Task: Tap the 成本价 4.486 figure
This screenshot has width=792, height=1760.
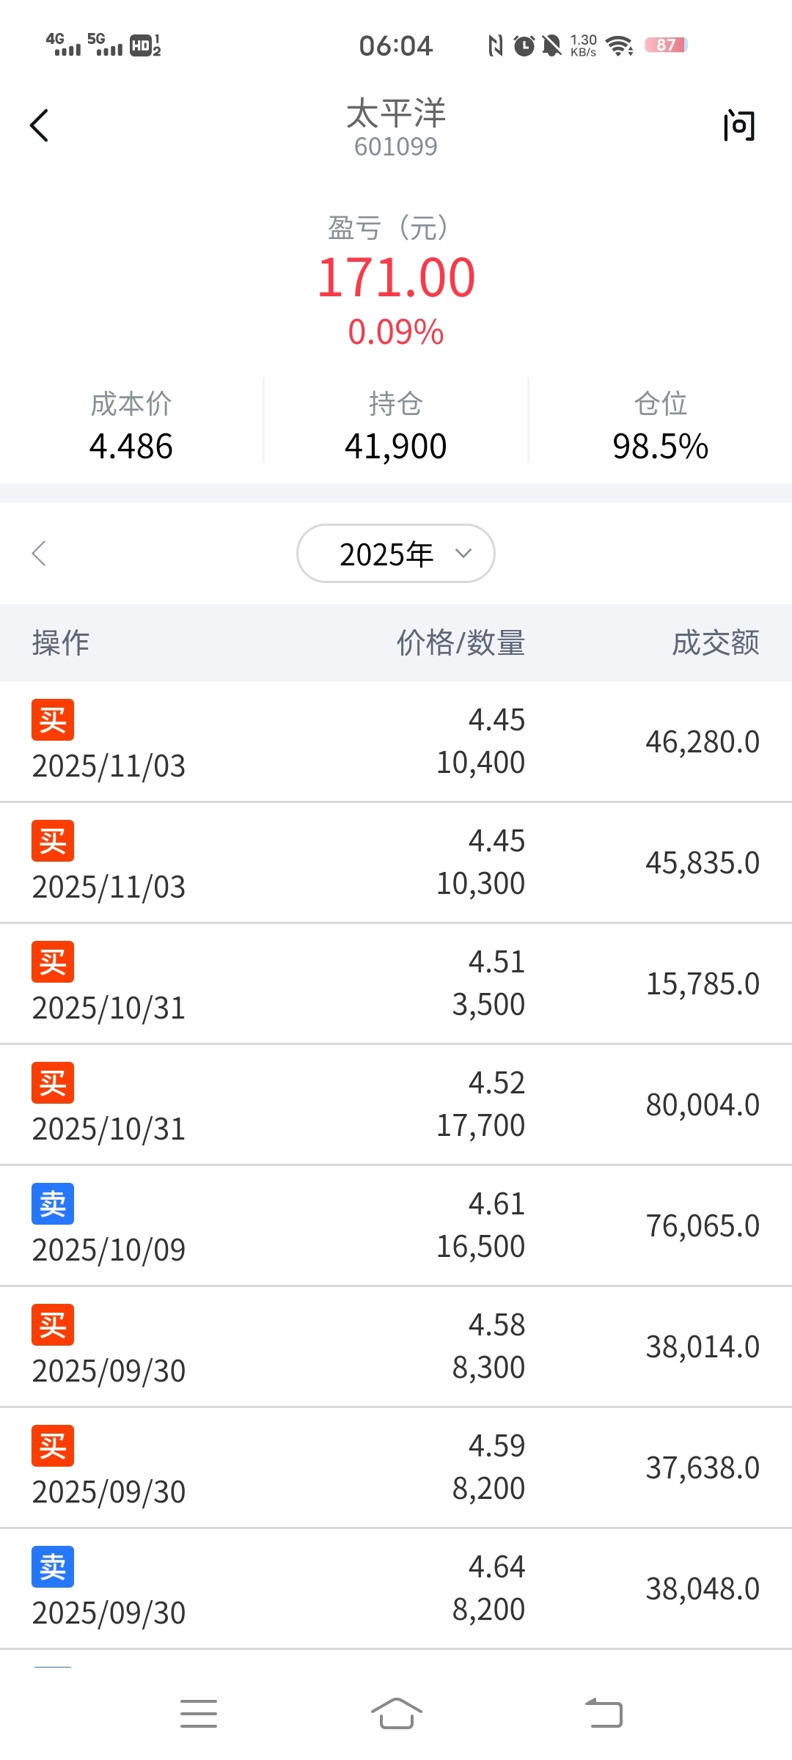Action: 131,446
